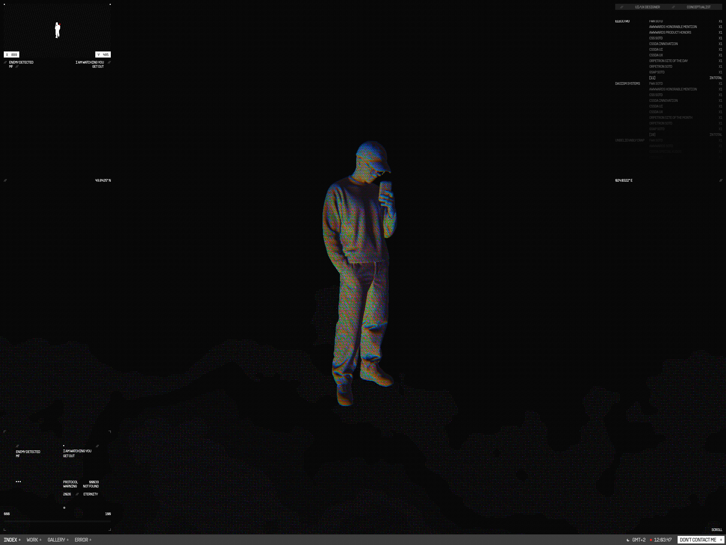Click ORPETRON SITE OF THE DAY row

coord(686,61)
